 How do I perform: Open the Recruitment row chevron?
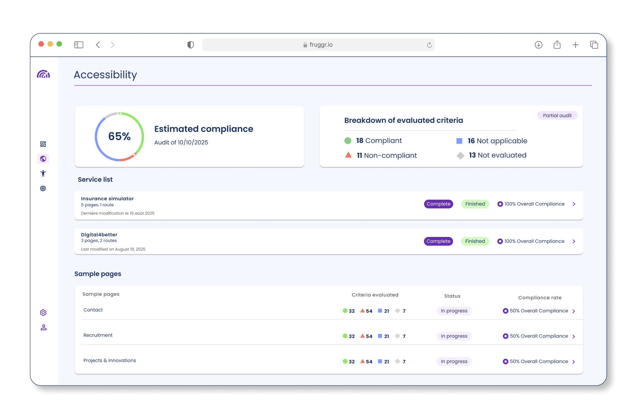[574, 336]
